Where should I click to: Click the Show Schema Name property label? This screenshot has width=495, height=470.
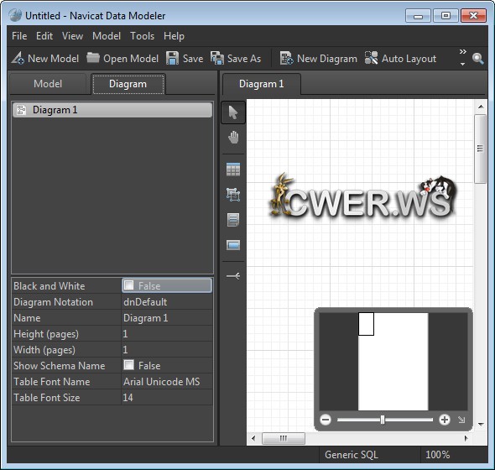[60, 366]
